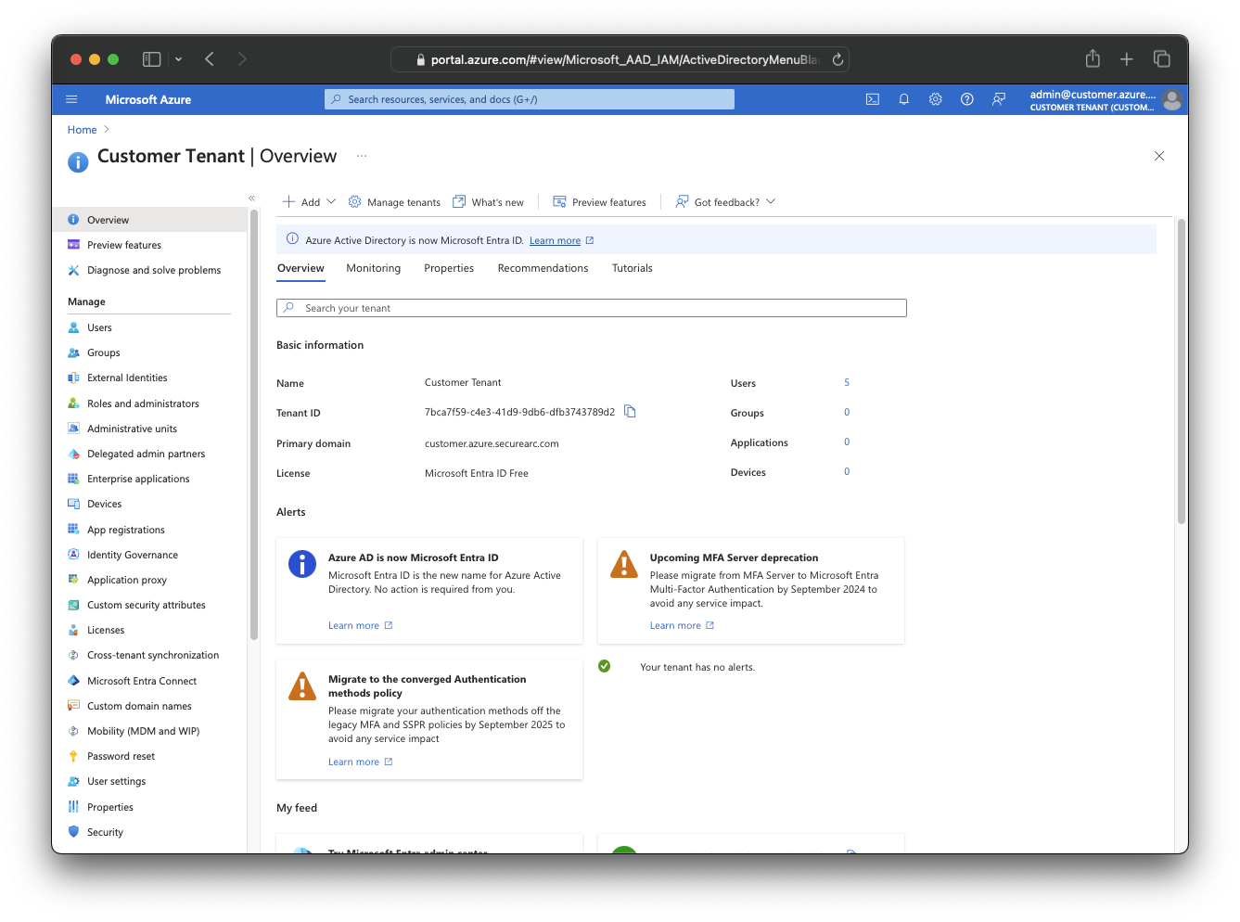Open the Azure portal hamburger menu
The image size is (1240, 922).
click(x=71, y=99)
